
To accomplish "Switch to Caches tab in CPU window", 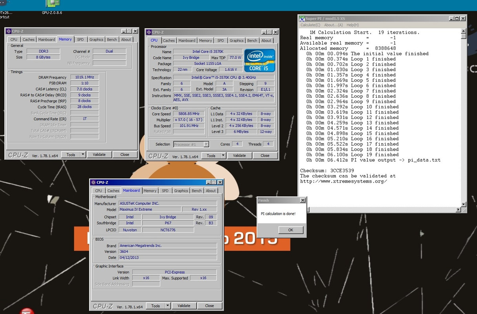I will pyautogui.click(x=169, y=41).
